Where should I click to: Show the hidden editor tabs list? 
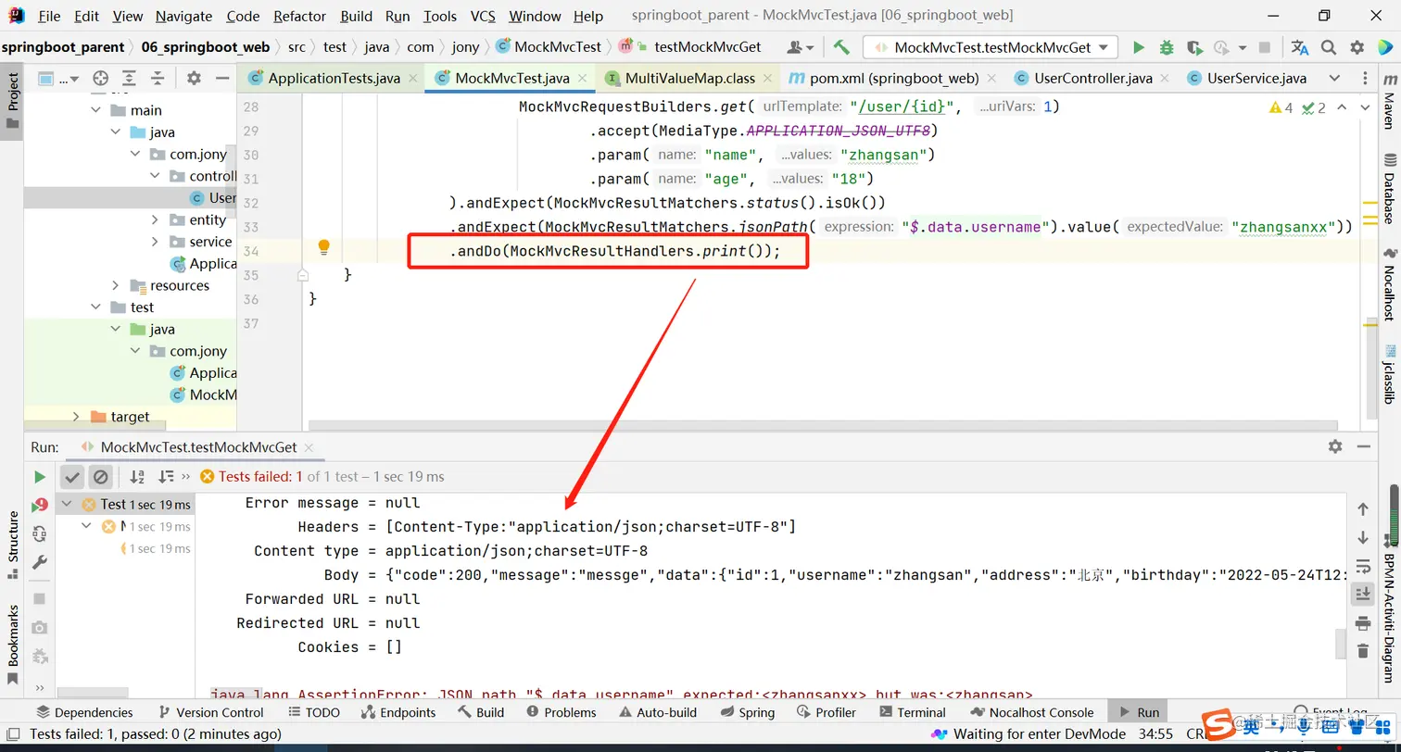(1334, 79)
